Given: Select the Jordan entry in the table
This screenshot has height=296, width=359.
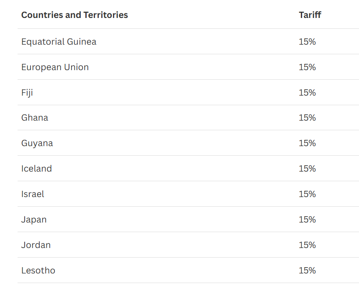Looking at the screenshot, I should [x=36, y=245].
